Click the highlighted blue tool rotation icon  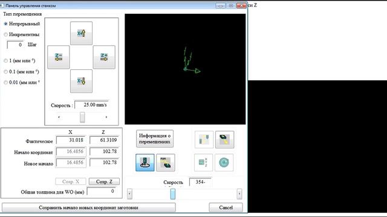(145, 163)
